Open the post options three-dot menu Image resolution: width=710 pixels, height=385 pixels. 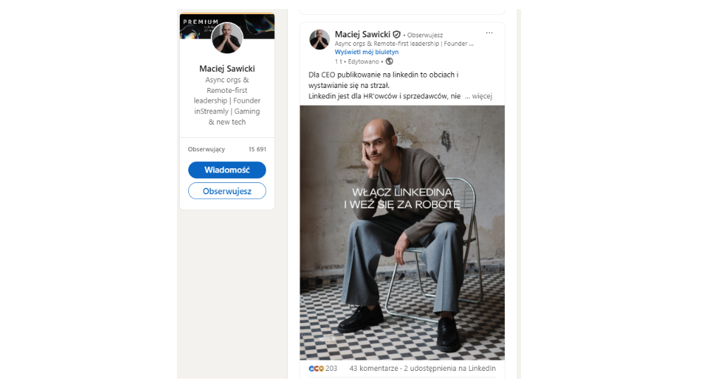click(489, 33)
